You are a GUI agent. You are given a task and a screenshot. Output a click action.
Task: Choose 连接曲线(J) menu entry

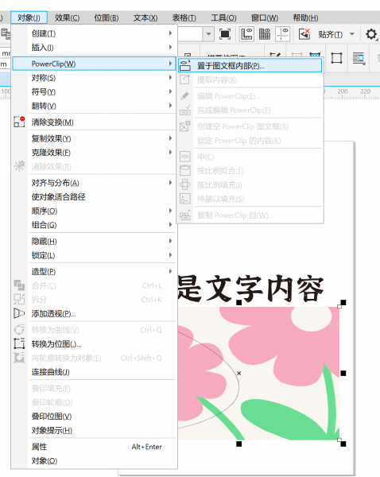94,372
